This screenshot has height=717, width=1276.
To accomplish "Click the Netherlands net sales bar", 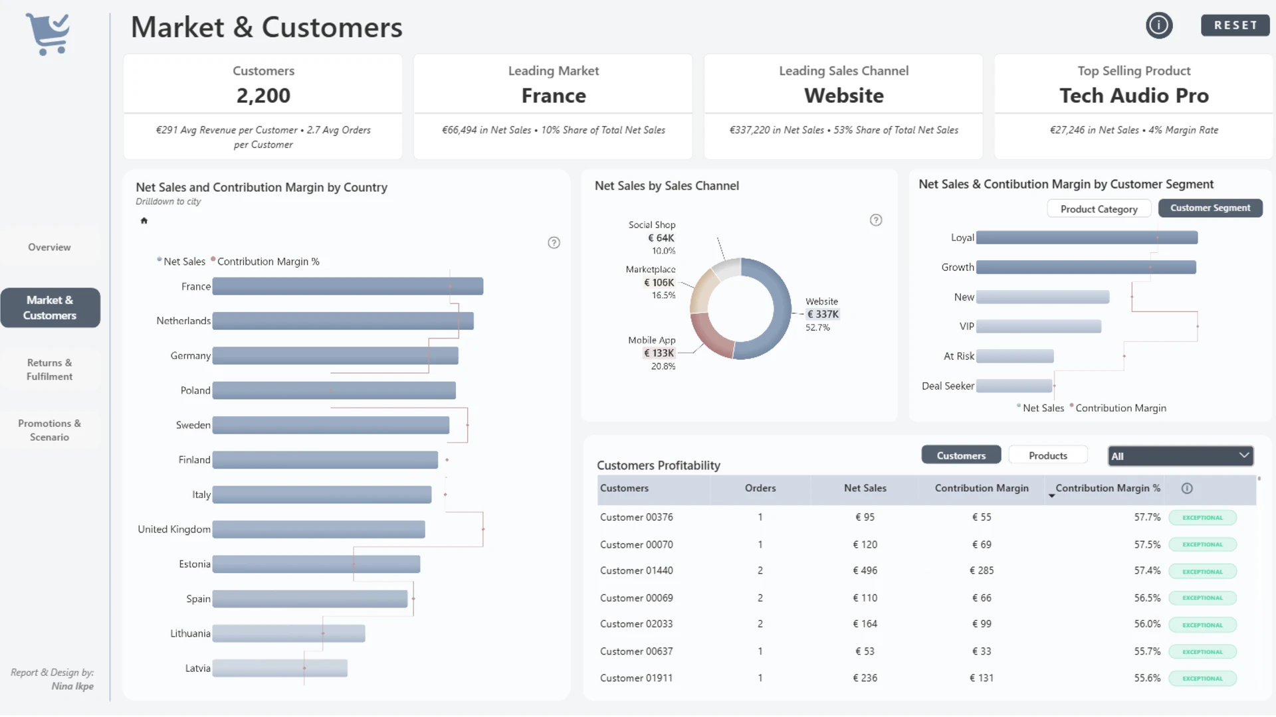I will 343,321.
